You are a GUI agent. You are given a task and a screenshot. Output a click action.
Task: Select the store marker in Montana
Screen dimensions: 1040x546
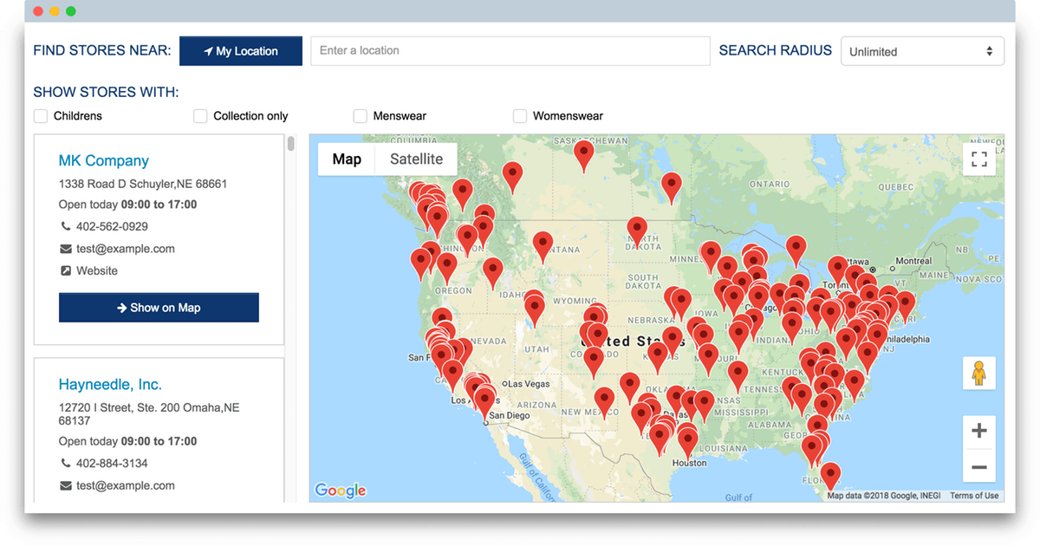[543, 247]
